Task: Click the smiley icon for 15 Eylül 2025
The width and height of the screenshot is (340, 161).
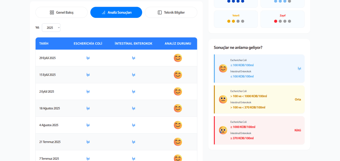Action: pos(178,75)
